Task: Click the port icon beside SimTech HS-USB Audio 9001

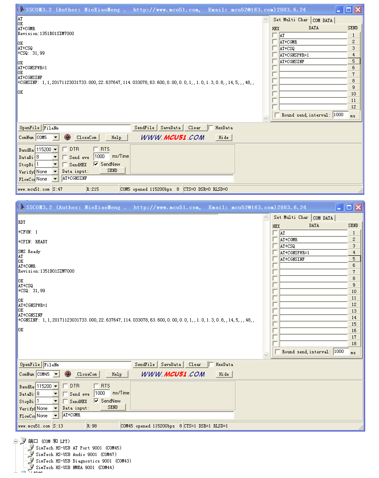Action: point(31,454)
